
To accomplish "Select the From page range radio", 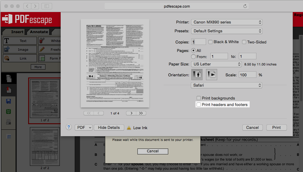I will pyautogui.click(x=193, y=57).
